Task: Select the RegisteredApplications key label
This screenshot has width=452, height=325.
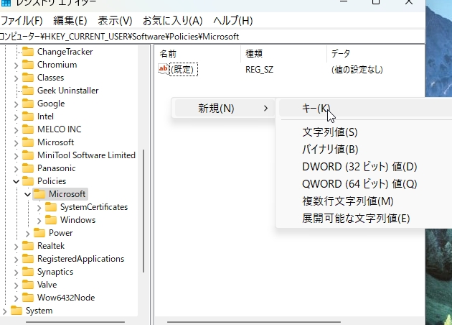Action: point(80,259)
